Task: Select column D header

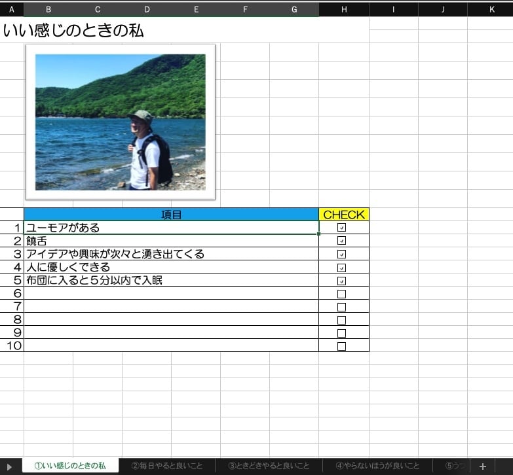Action: 147,9
